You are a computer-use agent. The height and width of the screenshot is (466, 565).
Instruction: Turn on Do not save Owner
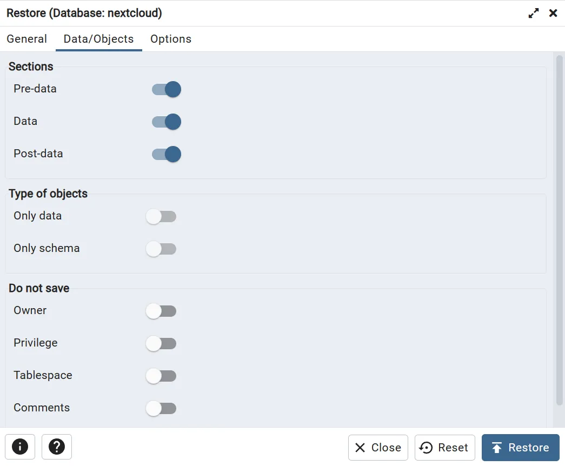[x=161, y=311]
